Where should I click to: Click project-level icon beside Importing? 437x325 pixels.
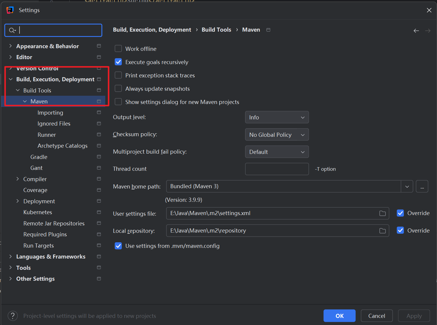click(x=99, y=112)
